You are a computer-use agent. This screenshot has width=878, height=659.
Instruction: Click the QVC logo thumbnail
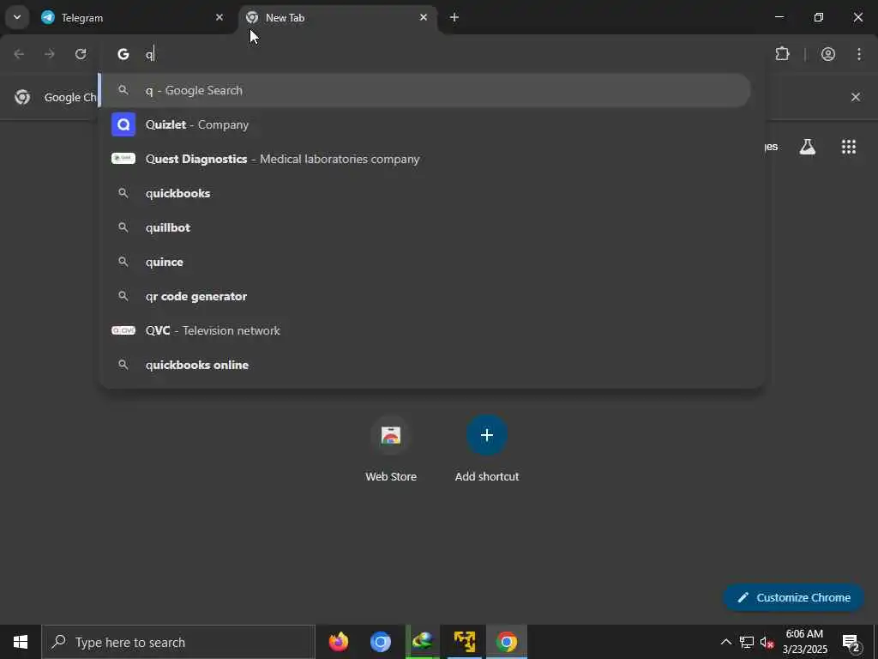(x=123, y=330)
